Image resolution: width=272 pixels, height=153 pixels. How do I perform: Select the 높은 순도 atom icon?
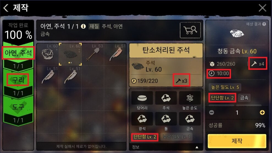(190, 98)
